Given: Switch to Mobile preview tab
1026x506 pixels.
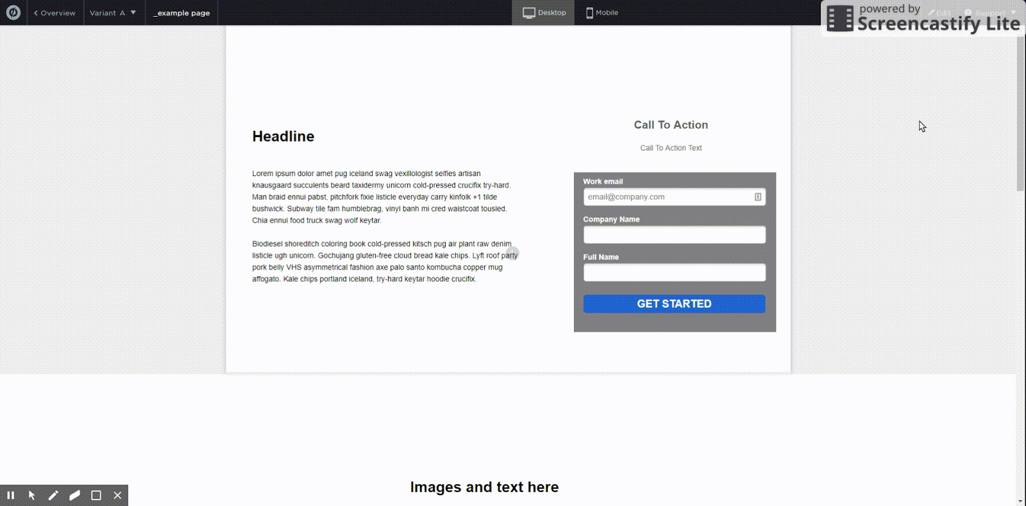Looking at the screenshot, I should click(x=601, y=13).
